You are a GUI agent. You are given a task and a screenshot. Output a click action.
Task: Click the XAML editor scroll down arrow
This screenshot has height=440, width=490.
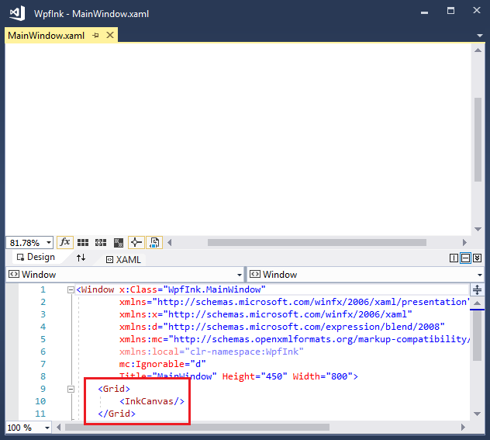coord(477,414)
